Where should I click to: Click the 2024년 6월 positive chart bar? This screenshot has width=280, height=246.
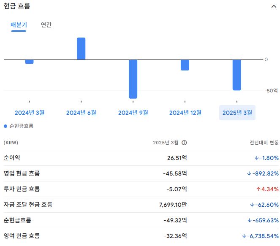(x=81, y=49)
